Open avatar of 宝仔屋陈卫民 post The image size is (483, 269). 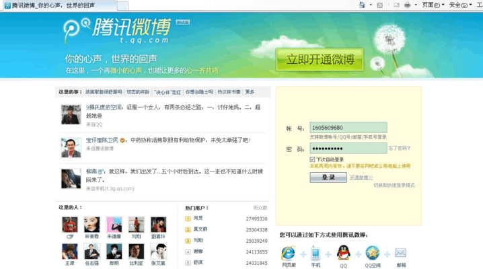point(71,148)
